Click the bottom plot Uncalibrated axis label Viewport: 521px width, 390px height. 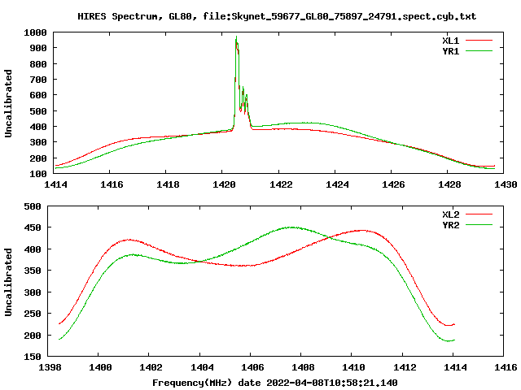(8, 282)
